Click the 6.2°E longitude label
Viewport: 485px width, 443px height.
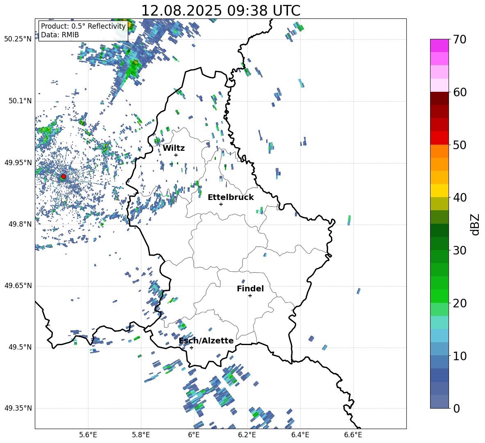[x=247, y=435]
